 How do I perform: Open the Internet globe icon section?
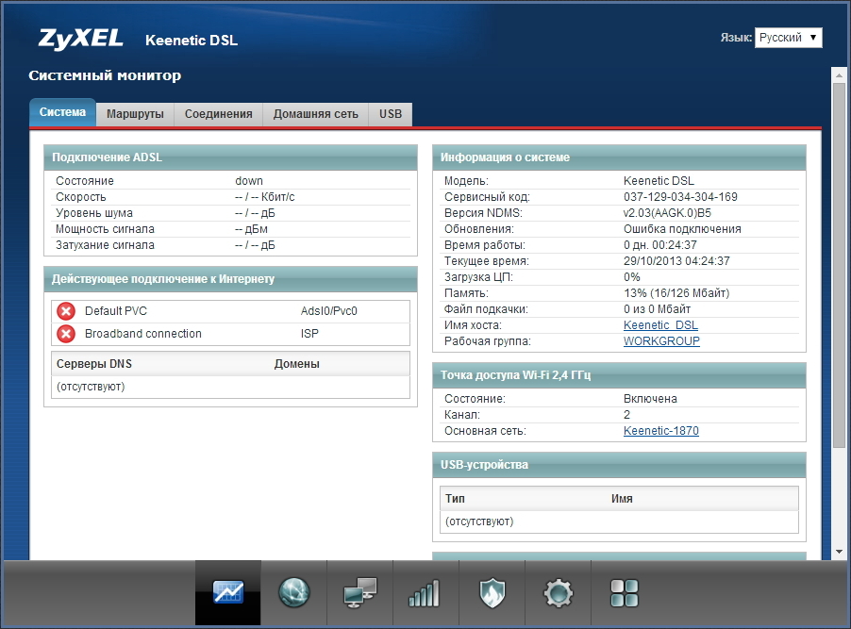coord(293,593)
